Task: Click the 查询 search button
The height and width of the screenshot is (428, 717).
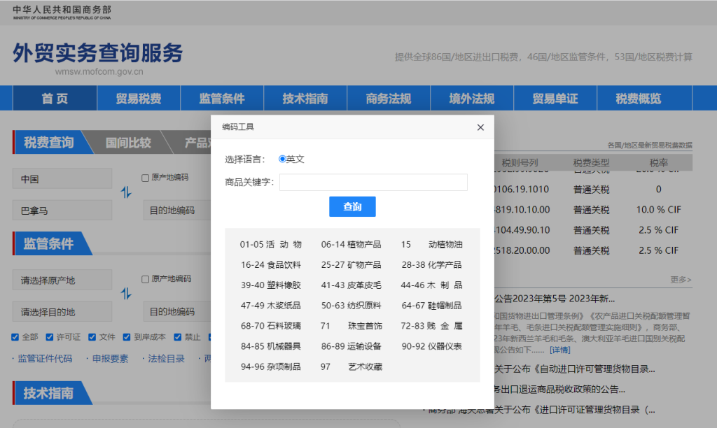Action: pos(352,206)
